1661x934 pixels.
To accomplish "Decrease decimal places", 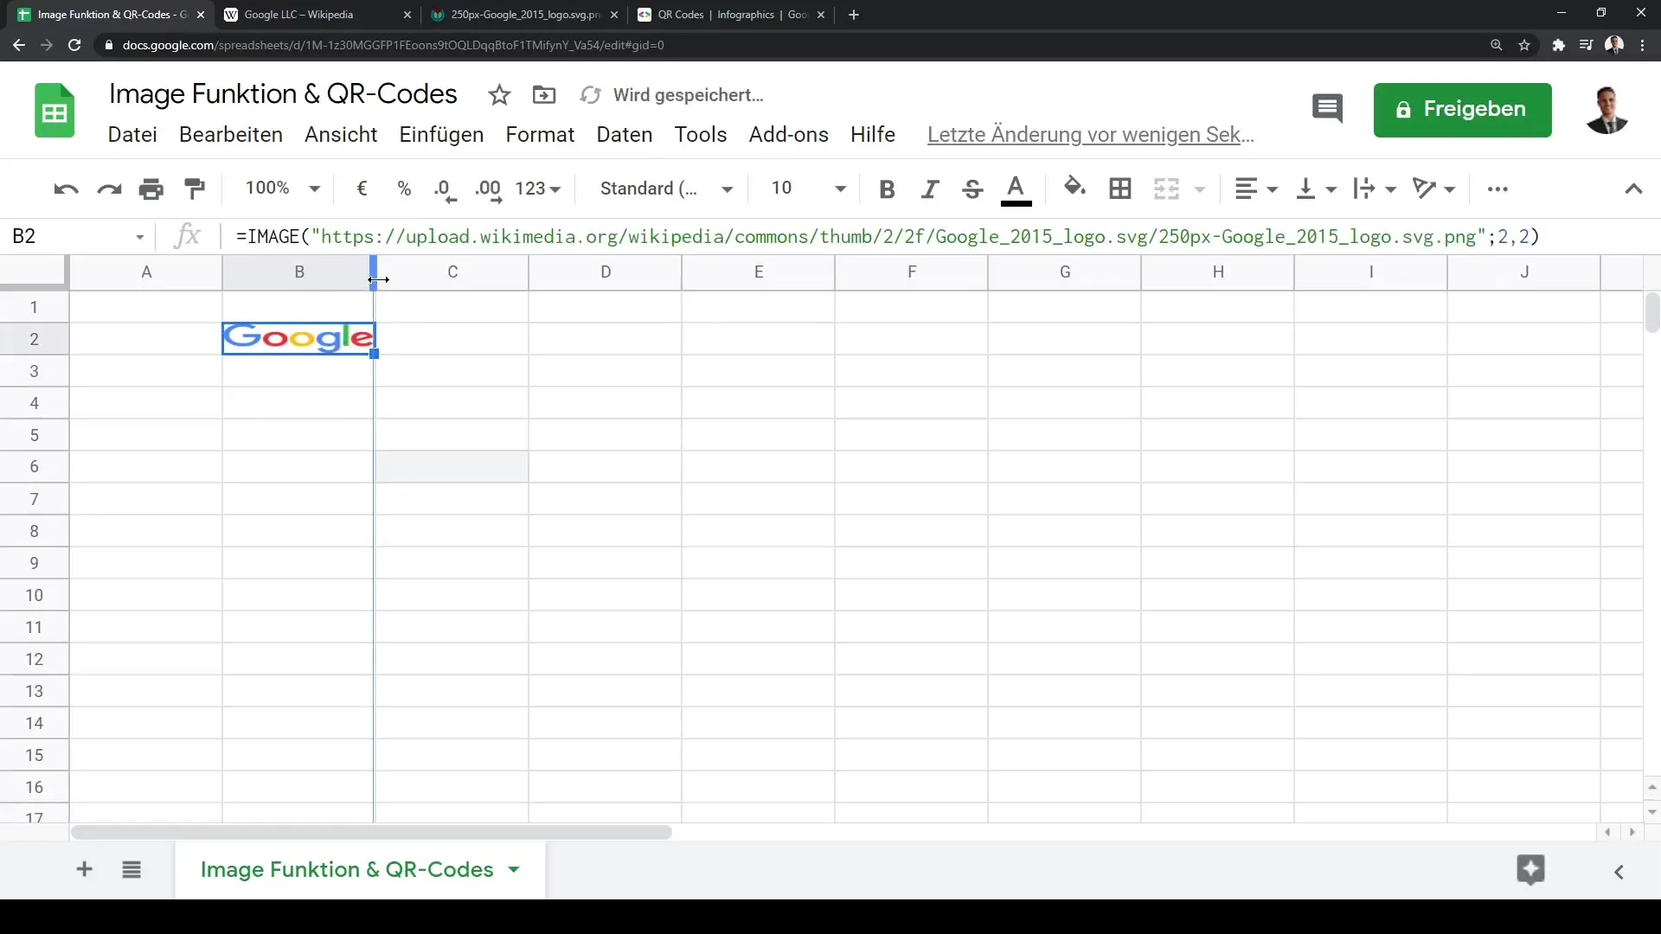I will point(445,190).
